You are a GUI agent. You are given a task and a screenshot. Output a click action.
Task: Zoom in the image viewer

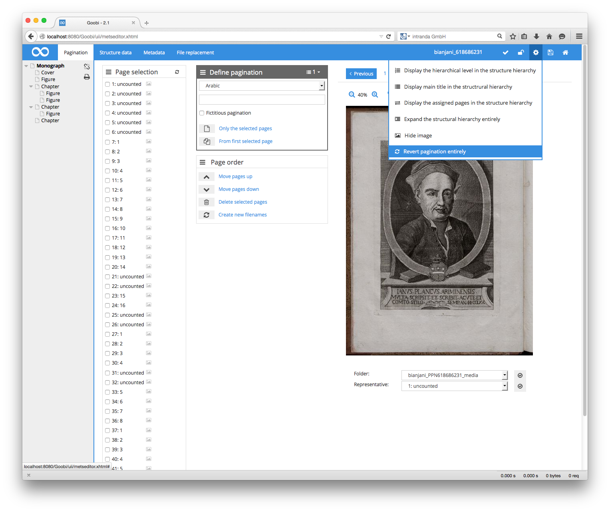(x=375, y=95)
